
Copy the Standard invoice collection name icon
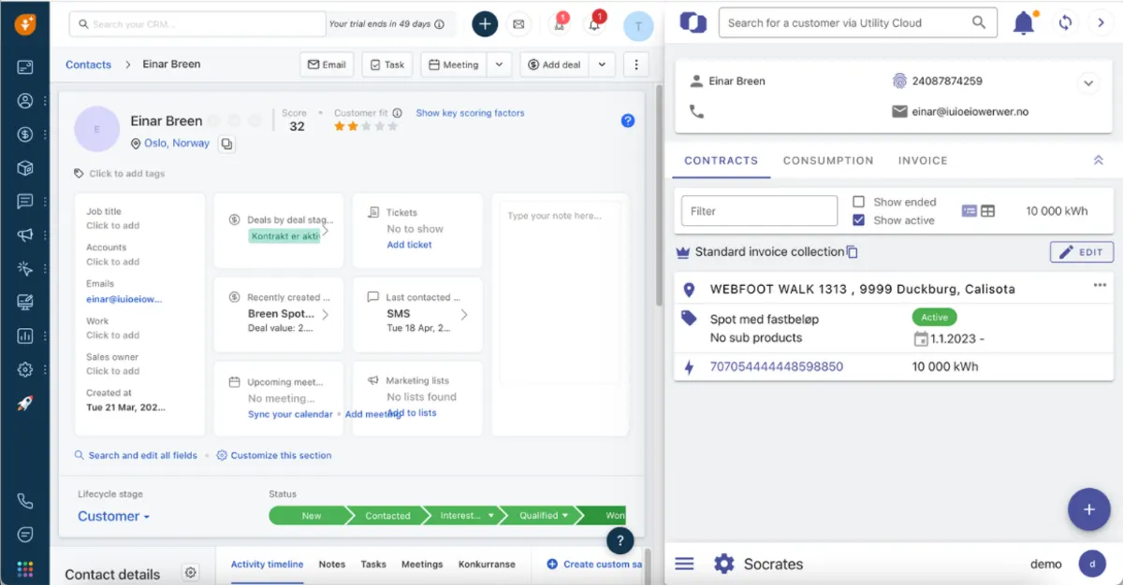[852, 252]
